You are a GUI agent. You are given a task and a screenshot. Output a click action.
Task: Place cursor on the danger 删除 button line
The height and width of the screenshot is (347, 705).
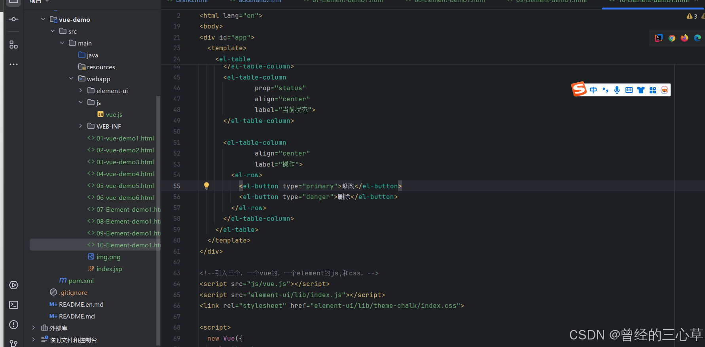318,197
